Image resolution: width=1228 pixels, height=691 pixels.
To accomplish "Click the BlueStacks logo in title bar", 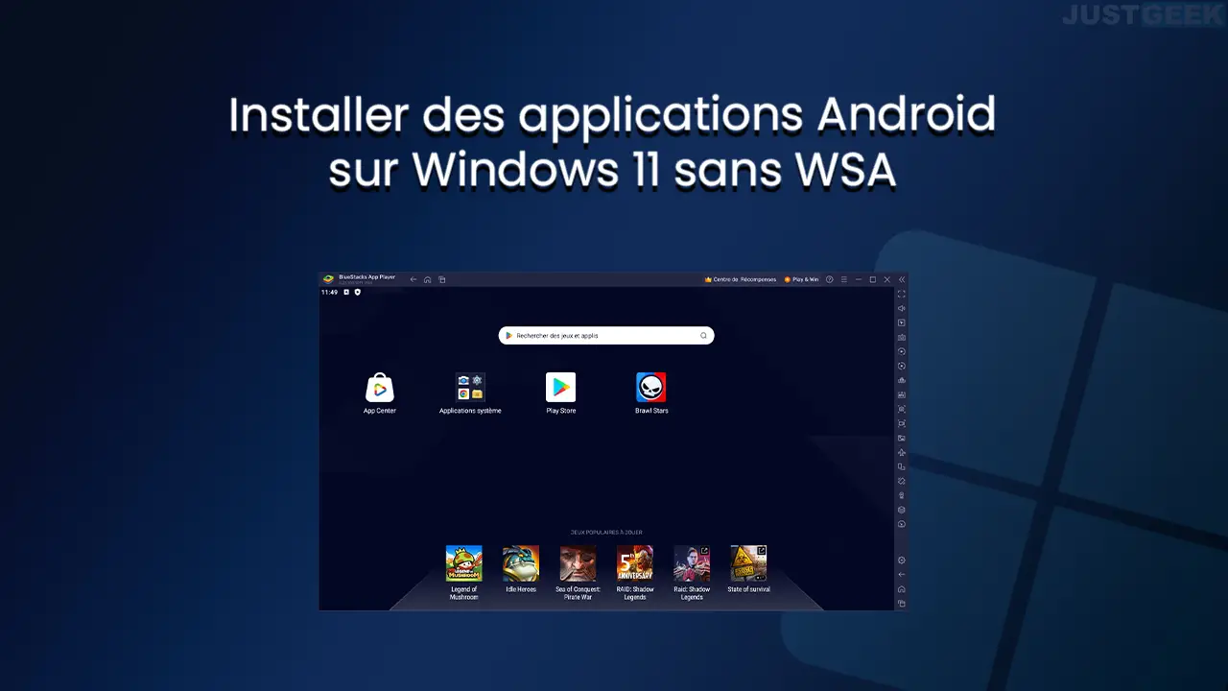I will tap(328, 279).
